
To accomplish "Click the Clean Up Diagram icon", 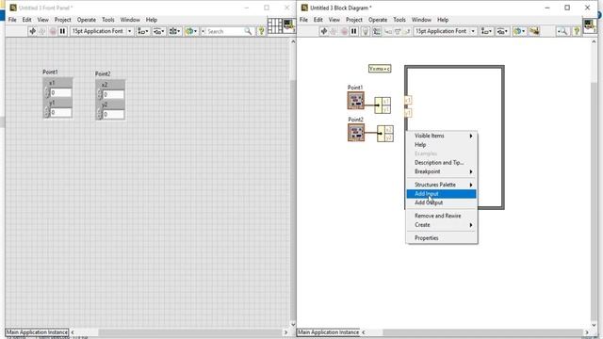I will tap(534, 31).
